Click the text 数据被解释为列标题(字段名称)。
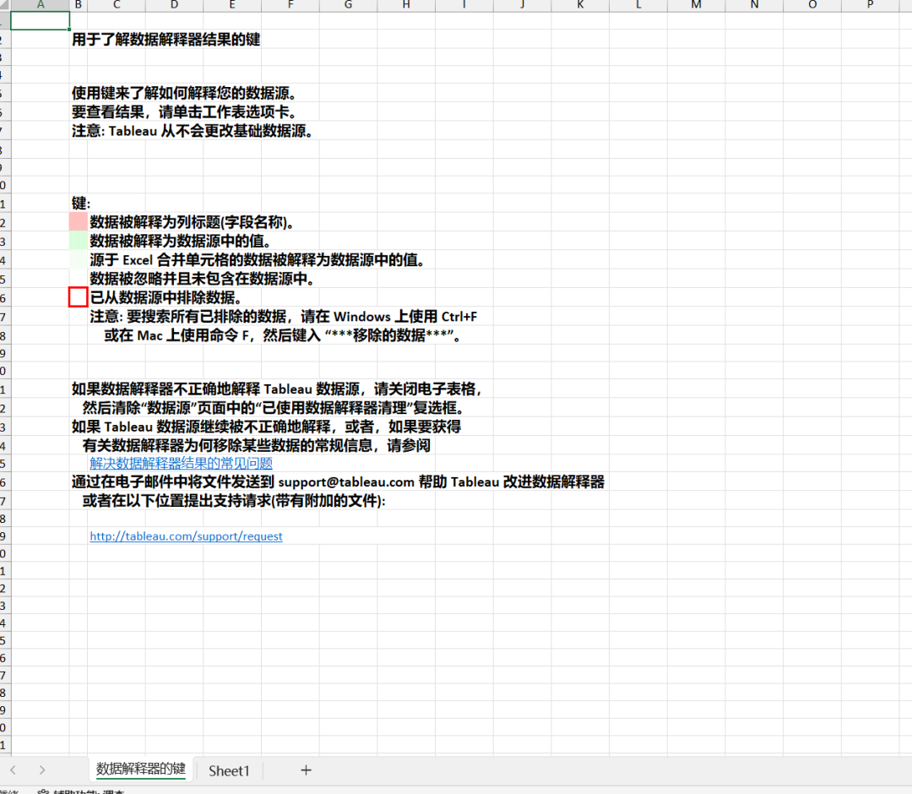 pyautogui.click(x=193, y=222)
